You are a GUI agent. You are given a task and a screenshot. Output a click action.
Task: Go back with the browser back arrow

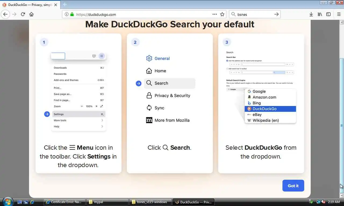[5, 14]
